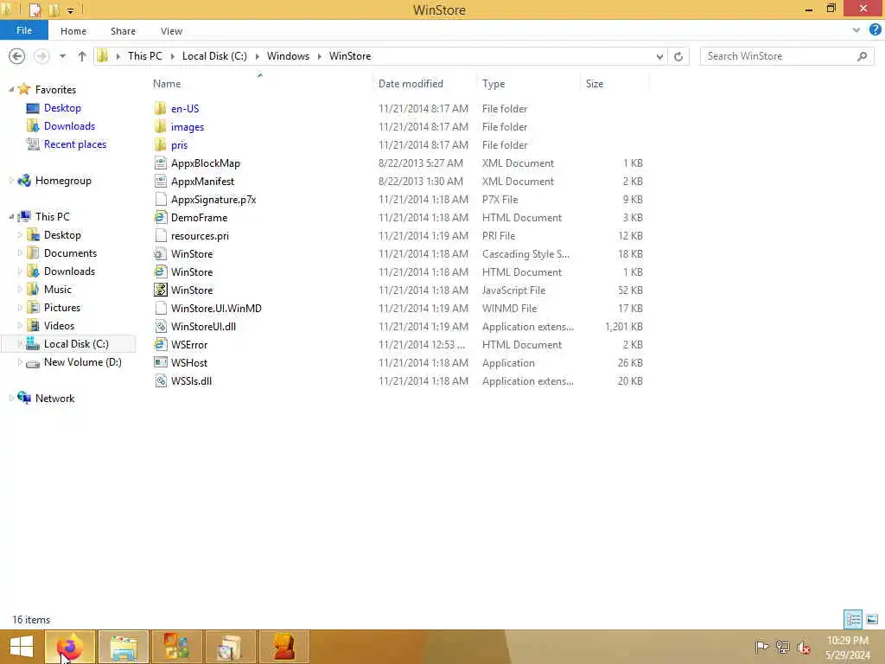Sort by the Date modified column
The image size is (885, 664).
click(411, 84)
